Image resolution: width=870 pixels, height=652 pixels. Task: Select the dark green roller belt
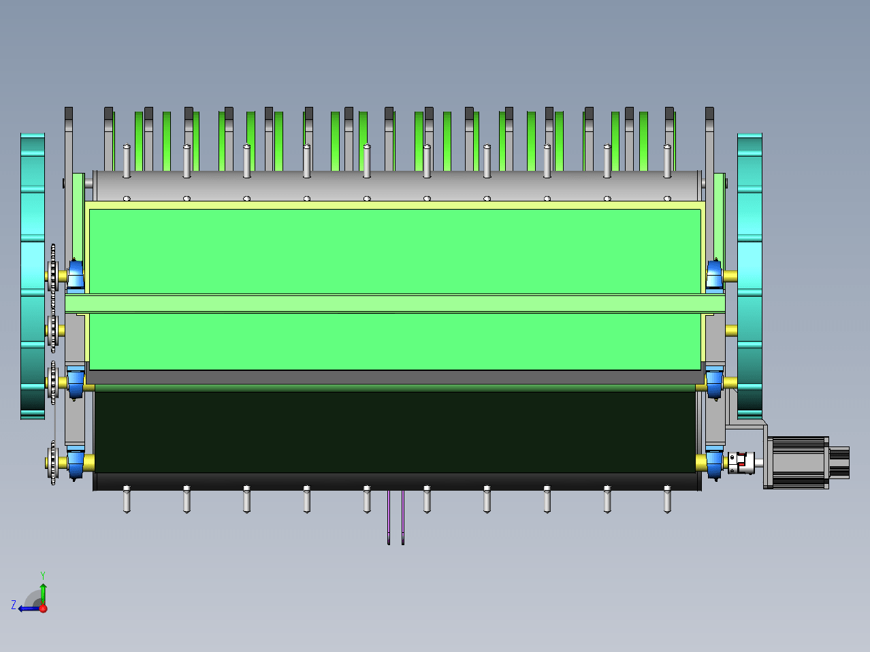click(395, 431)
